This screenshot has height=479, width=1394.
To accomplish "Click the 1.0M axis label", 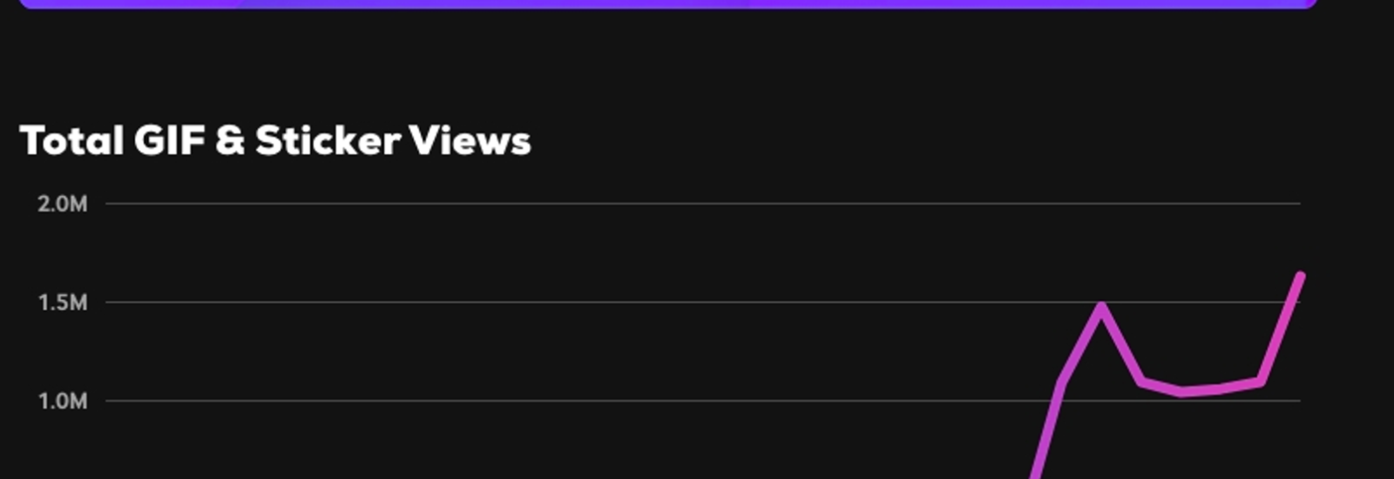I will pos(63,401).
